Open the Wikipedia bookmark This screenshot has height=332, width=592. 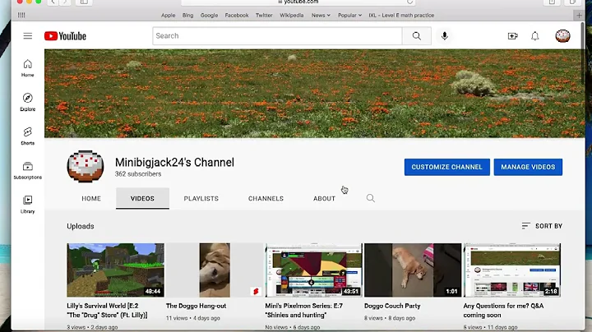click(291, 15)
